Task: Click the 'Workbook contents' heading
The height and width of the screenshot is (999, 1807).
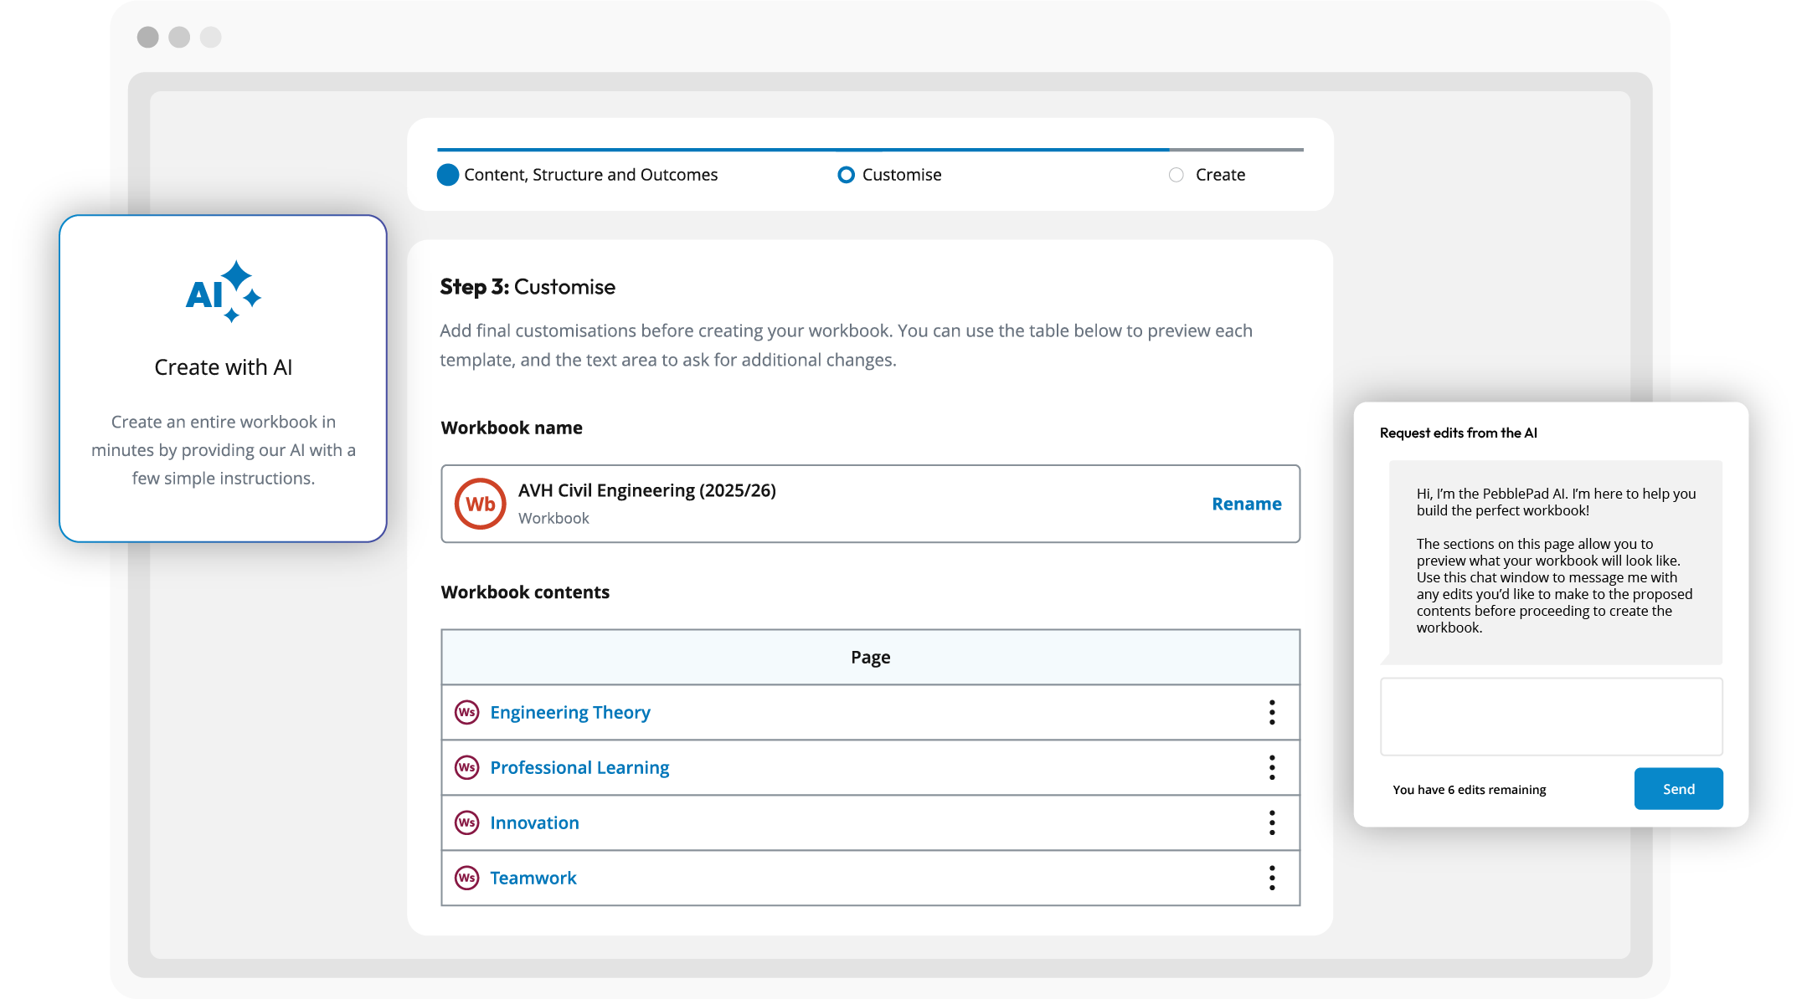Action: (525, 592)
